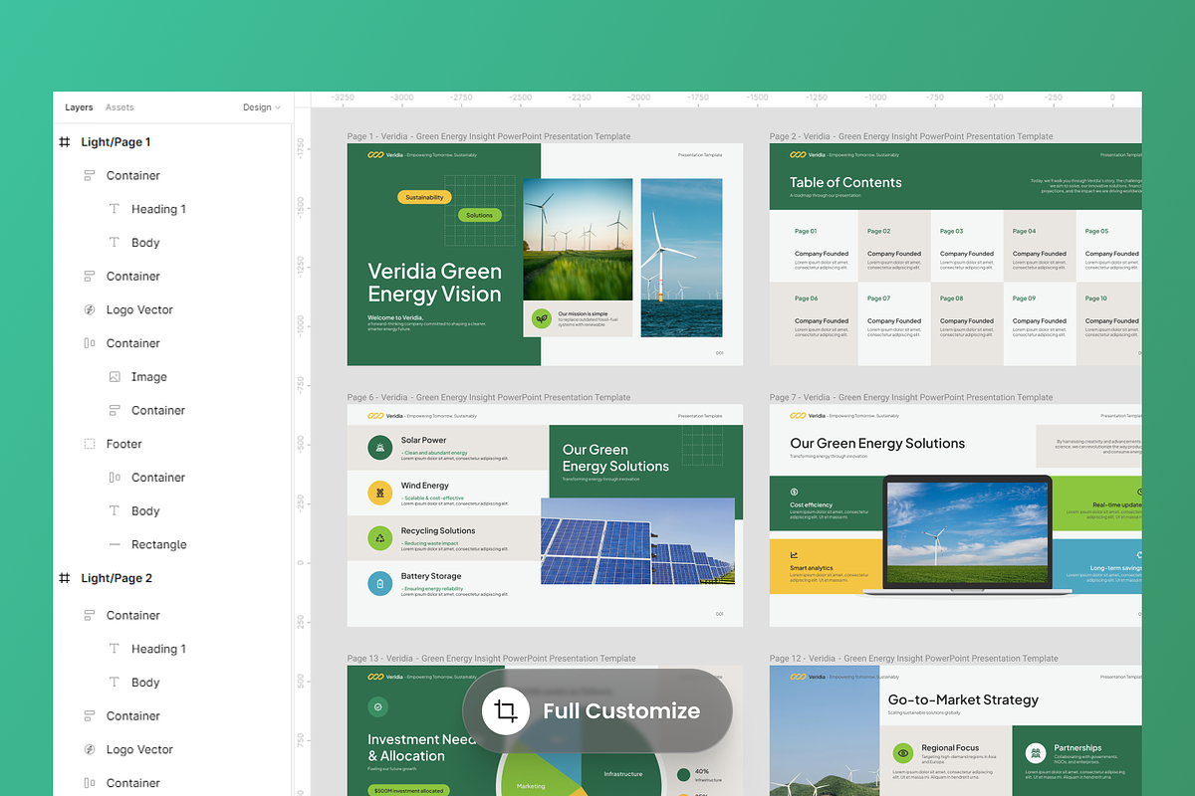1195x796 pixels.
Task: Click the 'Page 1 - Veridia' frame label
Action: click(488, 136)
